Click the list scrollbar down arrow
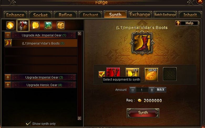Viewport: 205px width, 128px height. click(x=79, y=118)
